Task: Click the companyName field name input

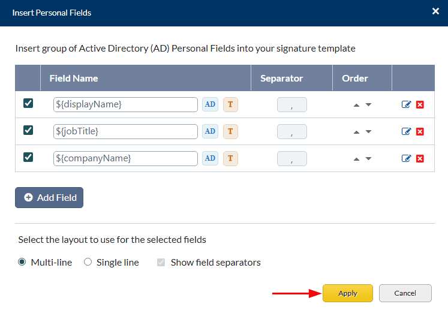Action: 125,158
